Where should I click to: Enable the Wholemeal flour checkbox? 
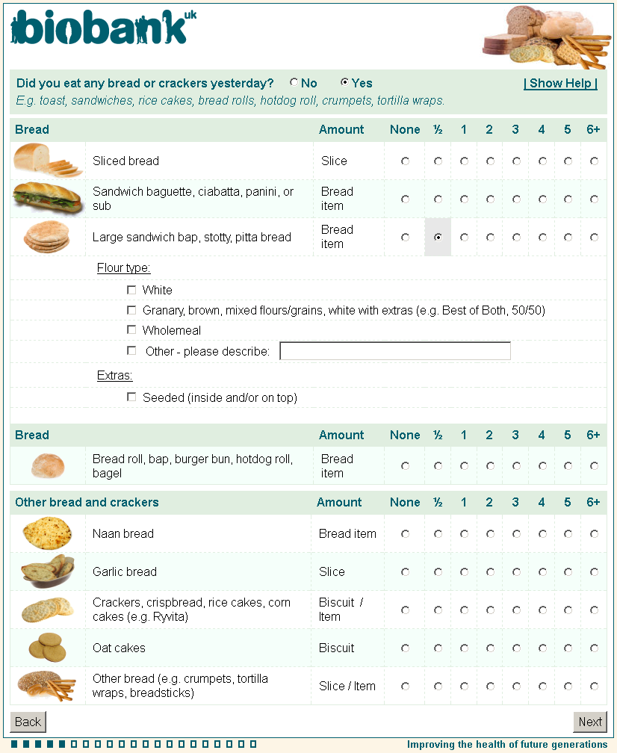pos(131,330)
